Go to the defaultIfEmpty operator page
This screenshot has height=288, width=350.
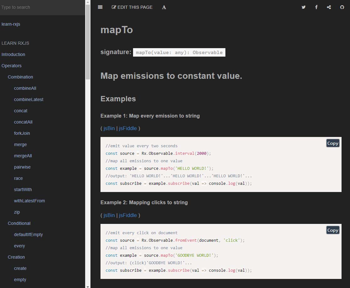28,235
